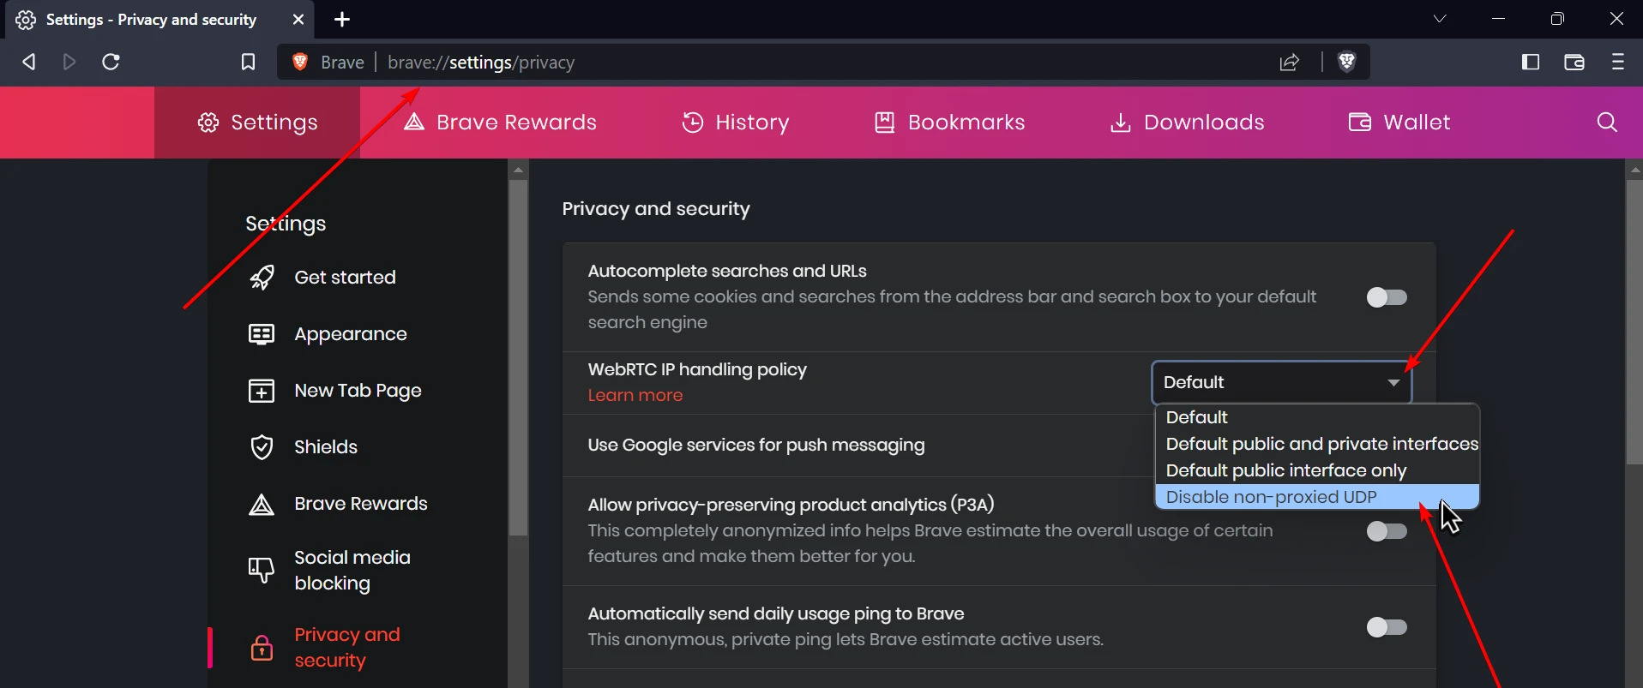Go back with the browser back arrow

(29, 62)
